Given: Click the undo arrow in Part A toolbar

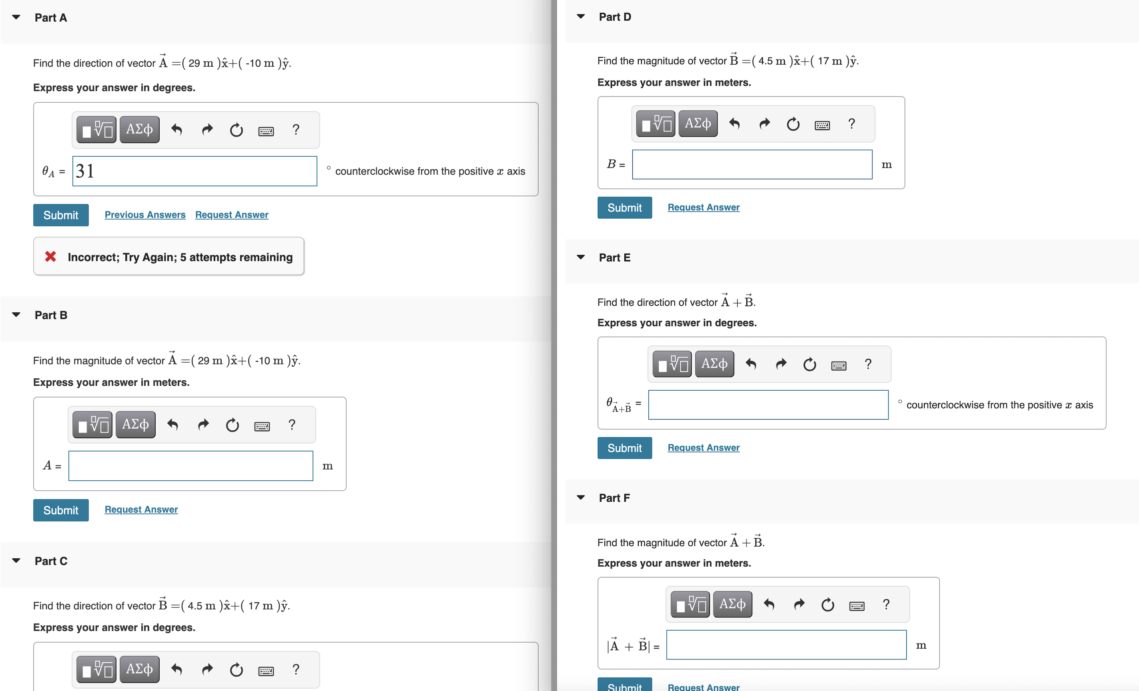Looking at the screenshot, I should point(176,130).
